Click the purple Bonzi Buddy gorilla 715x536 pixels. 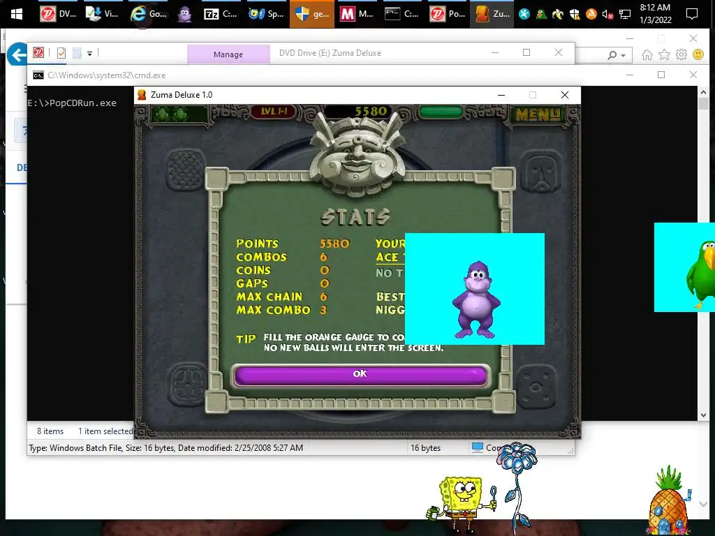(x=476, y=299)
